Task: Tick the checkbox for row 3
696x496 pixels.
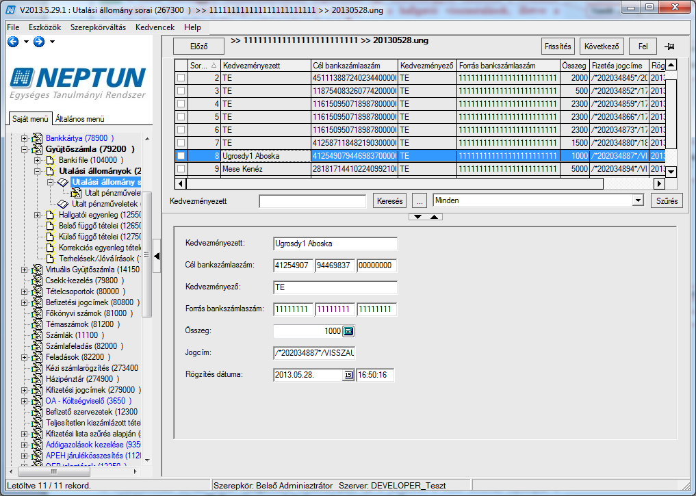Action: point(181,91)
